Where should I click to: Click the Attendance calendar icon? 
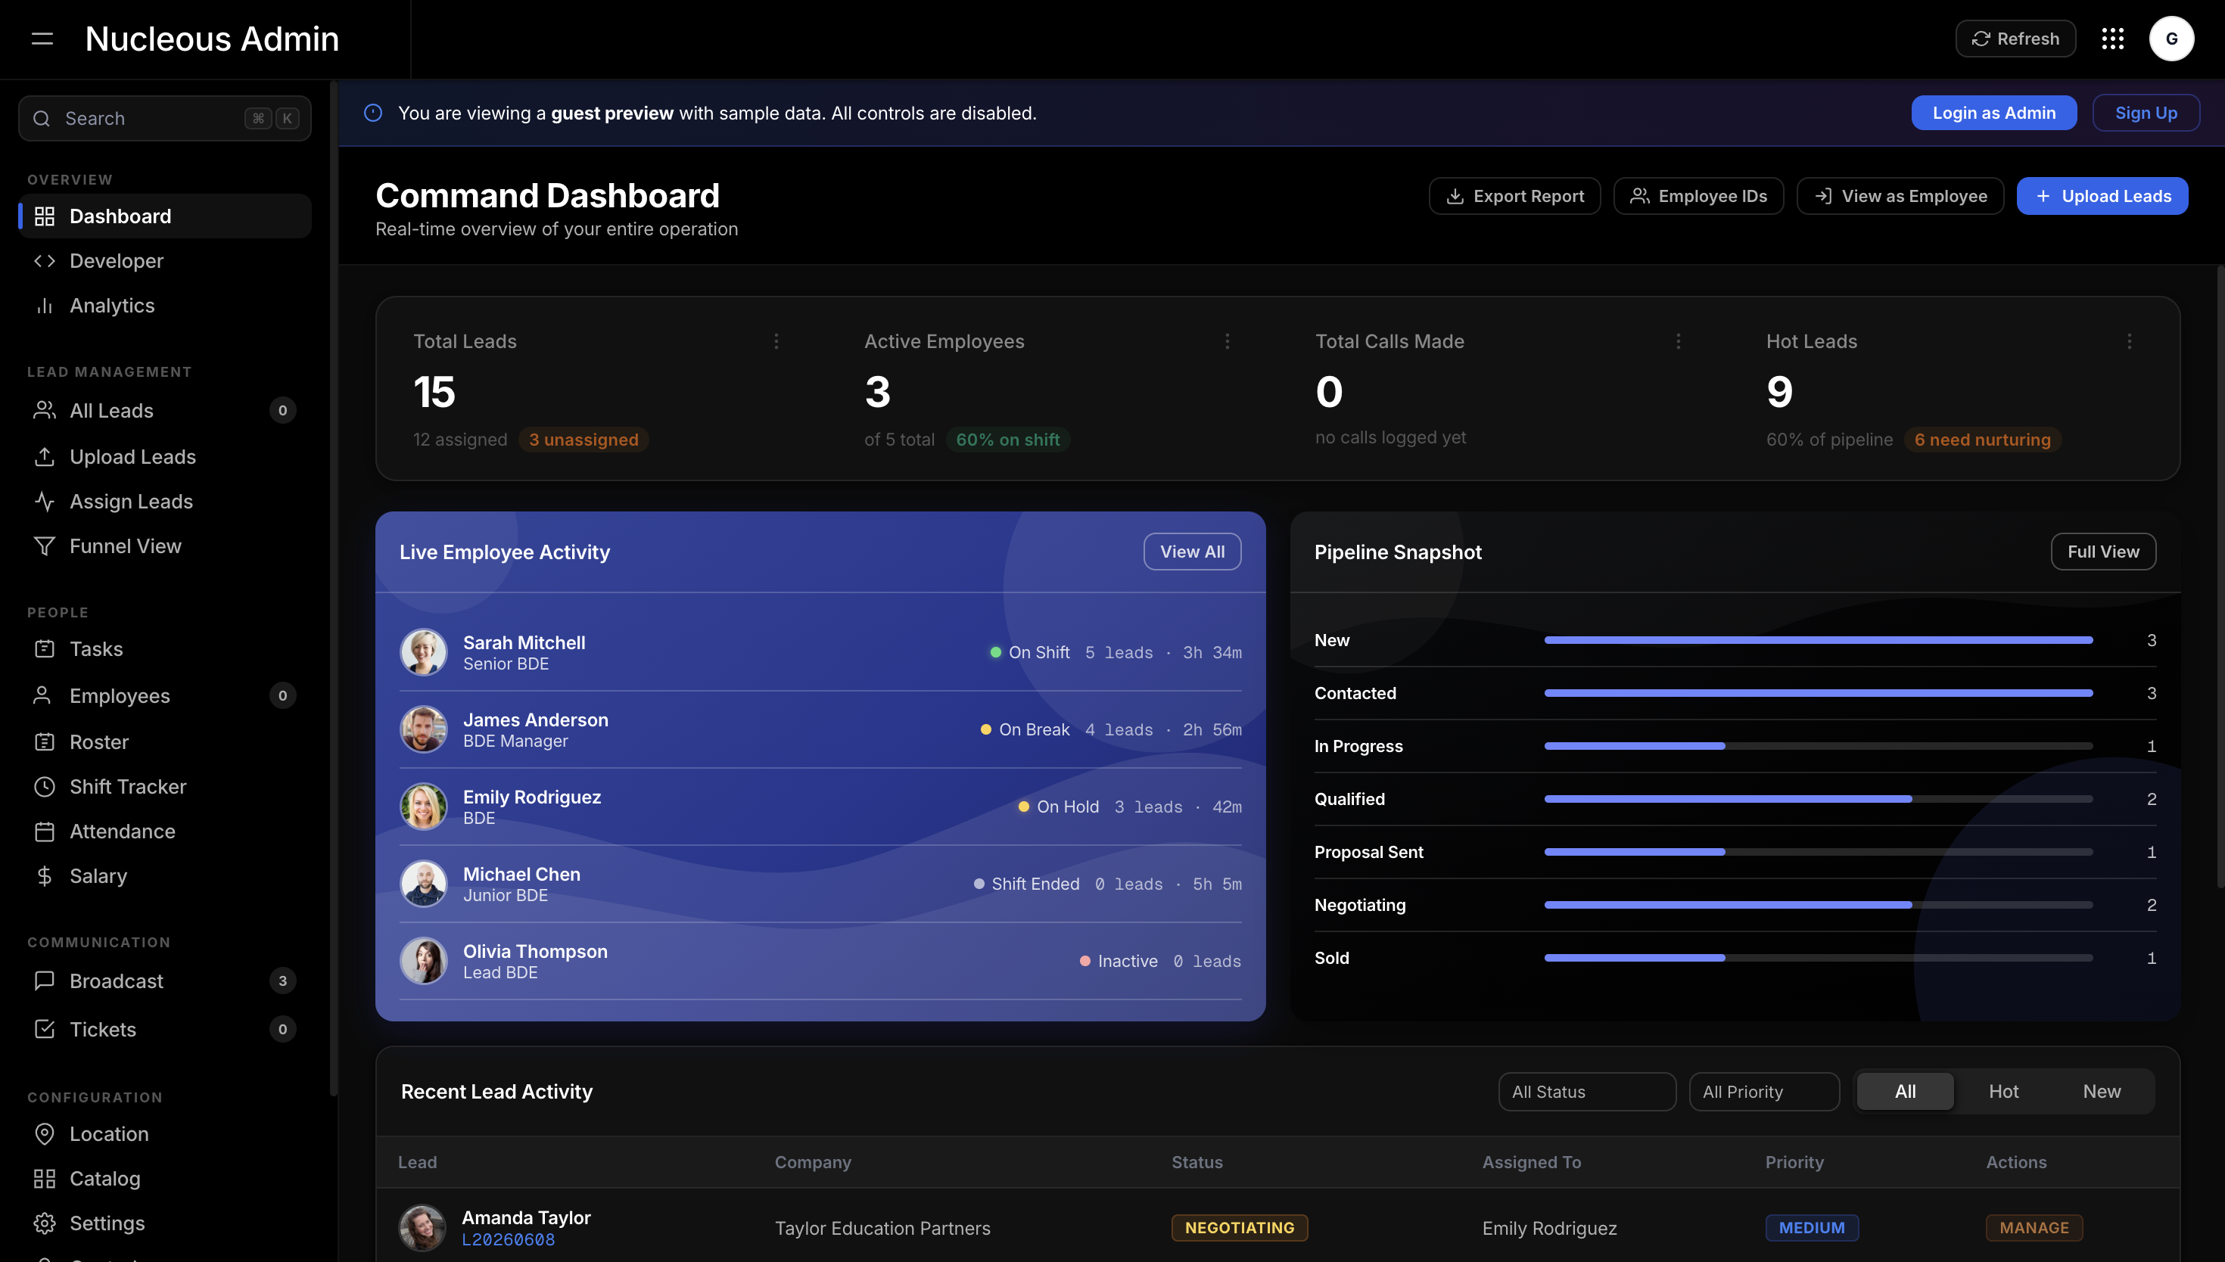click(x=44, y=832)
